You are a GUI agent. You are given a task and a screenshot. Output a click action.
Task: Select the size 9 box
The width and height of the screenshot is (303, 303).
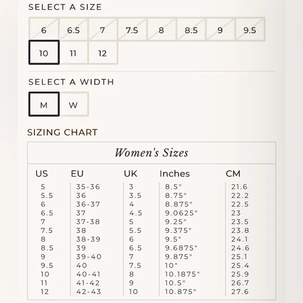pos(220,29)
